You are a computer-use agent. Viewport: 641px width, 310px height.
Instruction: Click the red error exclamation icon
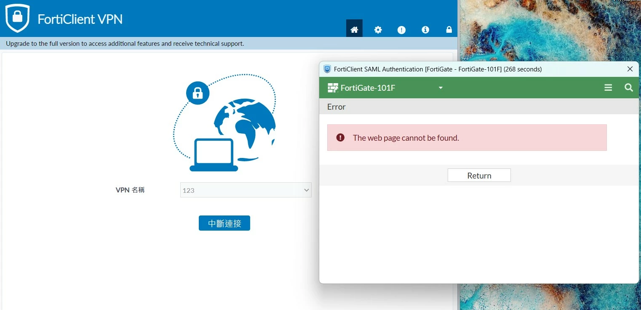point(340,137)
